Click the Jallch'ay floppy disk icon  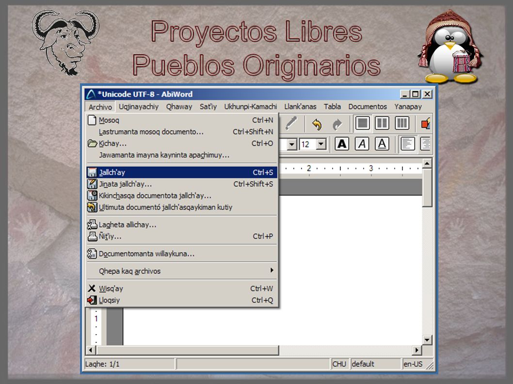point(92,172)
